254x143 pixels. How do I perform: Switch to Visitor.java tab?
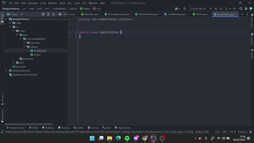(x=202, y=14)
